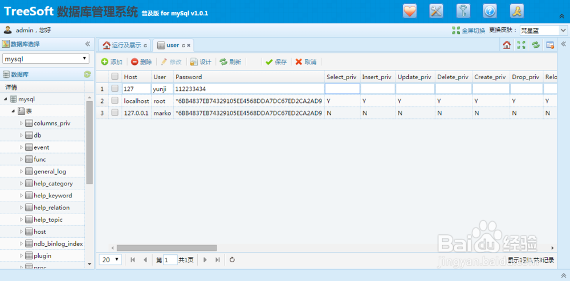Go to next page of grid
The height and width of the screenshot is (281, 570).
[205, 259]
